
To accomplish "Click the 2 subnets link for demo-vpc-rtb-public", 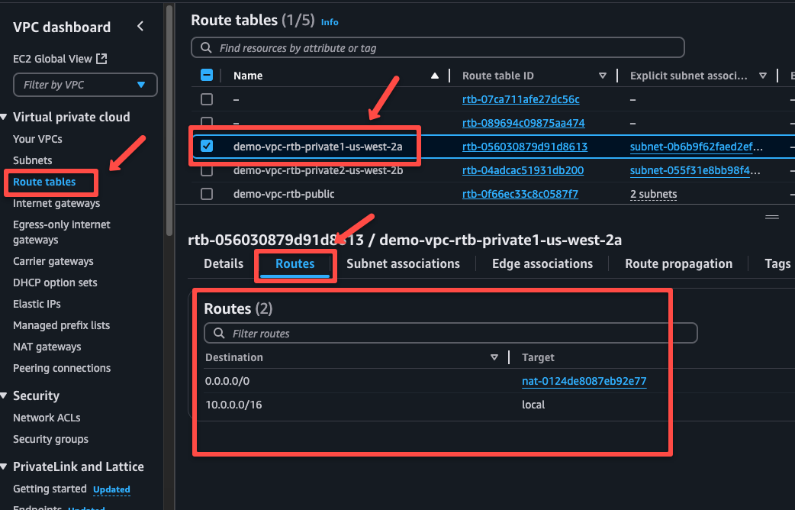I will (x=653, y=194).
